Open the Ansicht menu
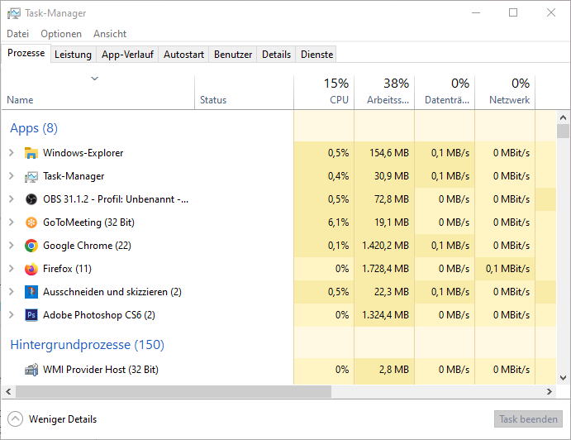The width and height of the screenshot is (571, 440). 110,34
